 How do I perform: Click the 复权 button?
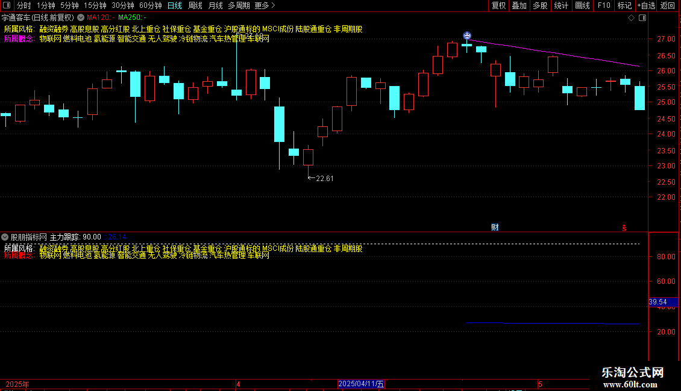click(x=498, y=5)
